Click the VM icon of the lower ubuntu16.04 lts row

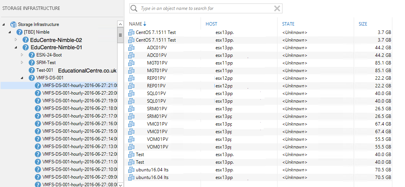click(x=131, y=177)
